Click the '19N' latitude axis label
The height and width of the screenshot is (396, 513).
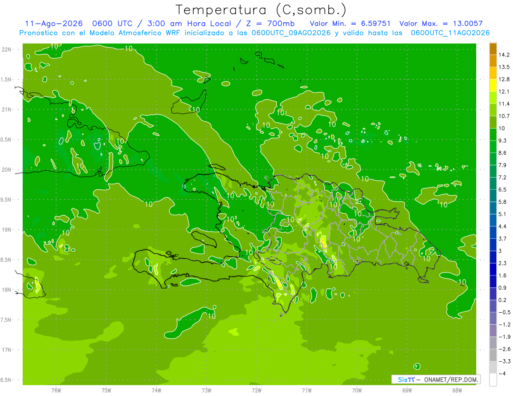click(x=7, y=230)
